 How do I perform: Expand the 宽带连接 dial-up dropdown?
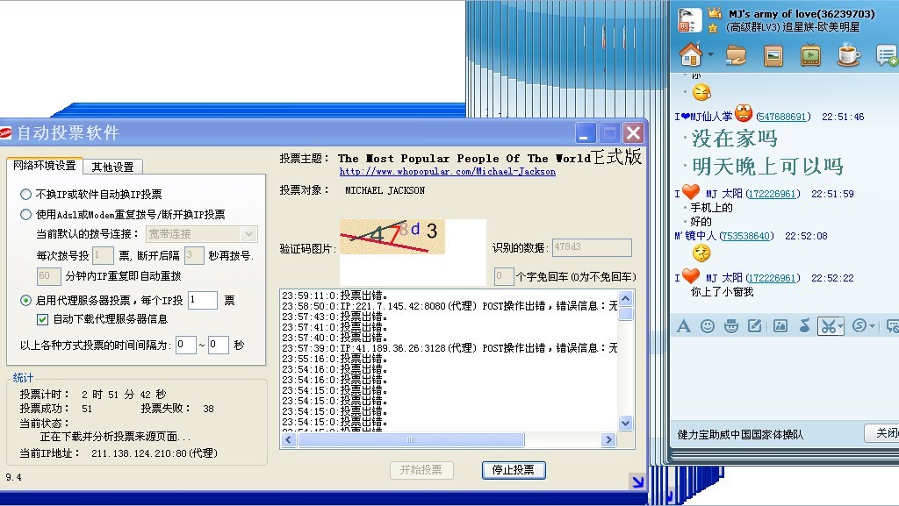(x=248, y=234)
